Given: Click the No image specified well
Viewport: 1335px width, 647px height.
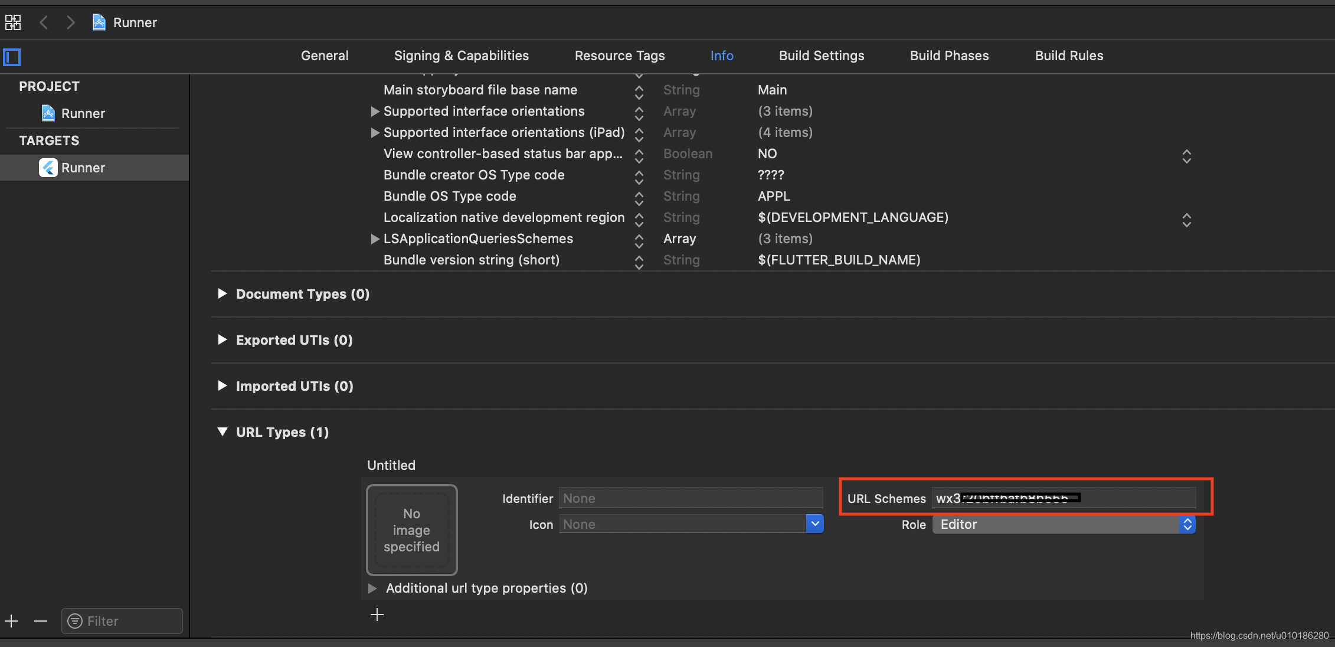Looking at the screenshot, I should (x=411, y=530).
